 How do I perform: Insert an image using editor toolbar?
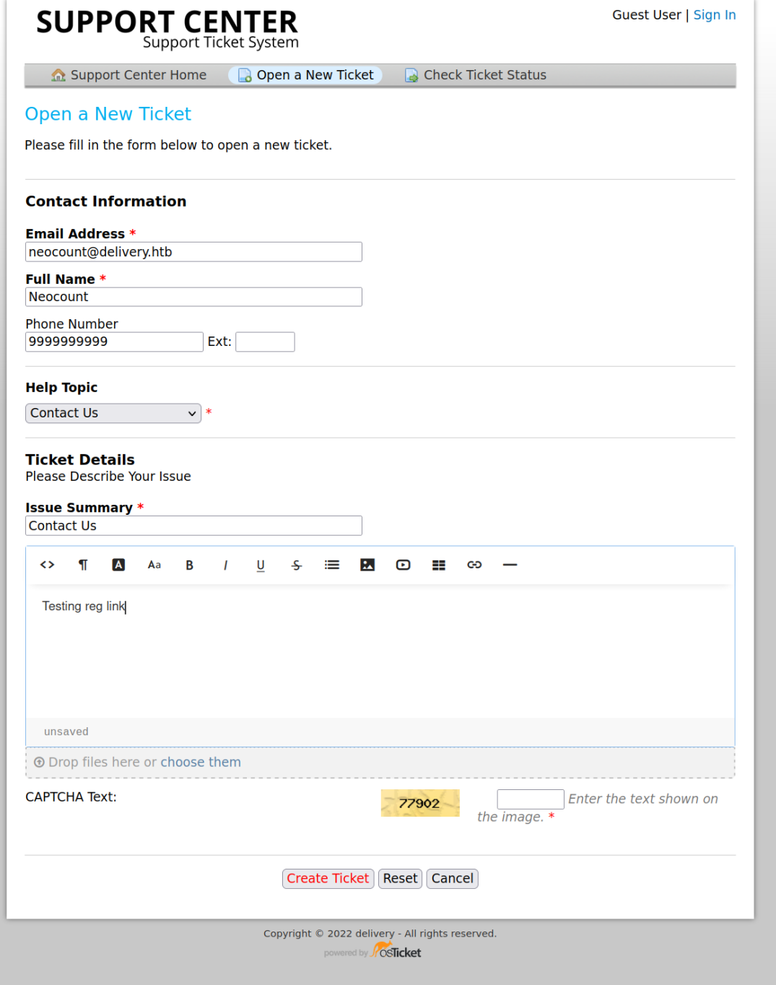(367, 565)
